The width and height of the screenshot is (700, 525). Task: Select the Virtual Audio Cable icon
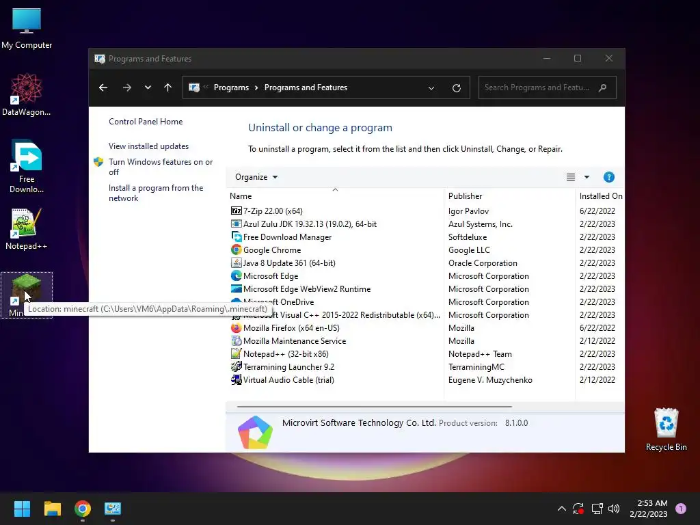[x=236, y=379]
